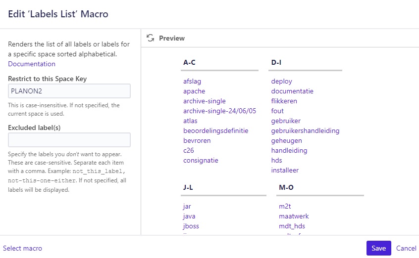The width and height of the screenshot is (419, 258).
Task: Click the Preview refresh icon
Action: (151, 38)
